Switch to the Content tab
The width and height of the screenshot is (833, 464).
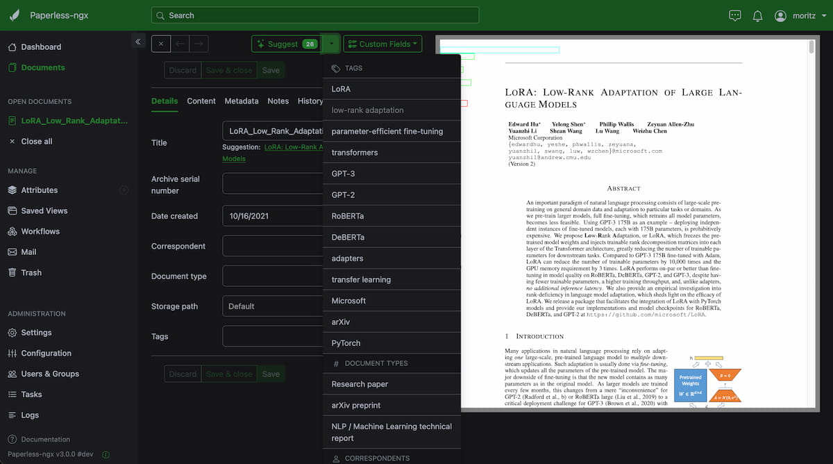pos(201,101)
